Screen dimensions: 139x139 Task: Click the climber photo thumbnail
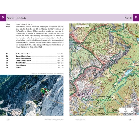click(x=32, y=95)
